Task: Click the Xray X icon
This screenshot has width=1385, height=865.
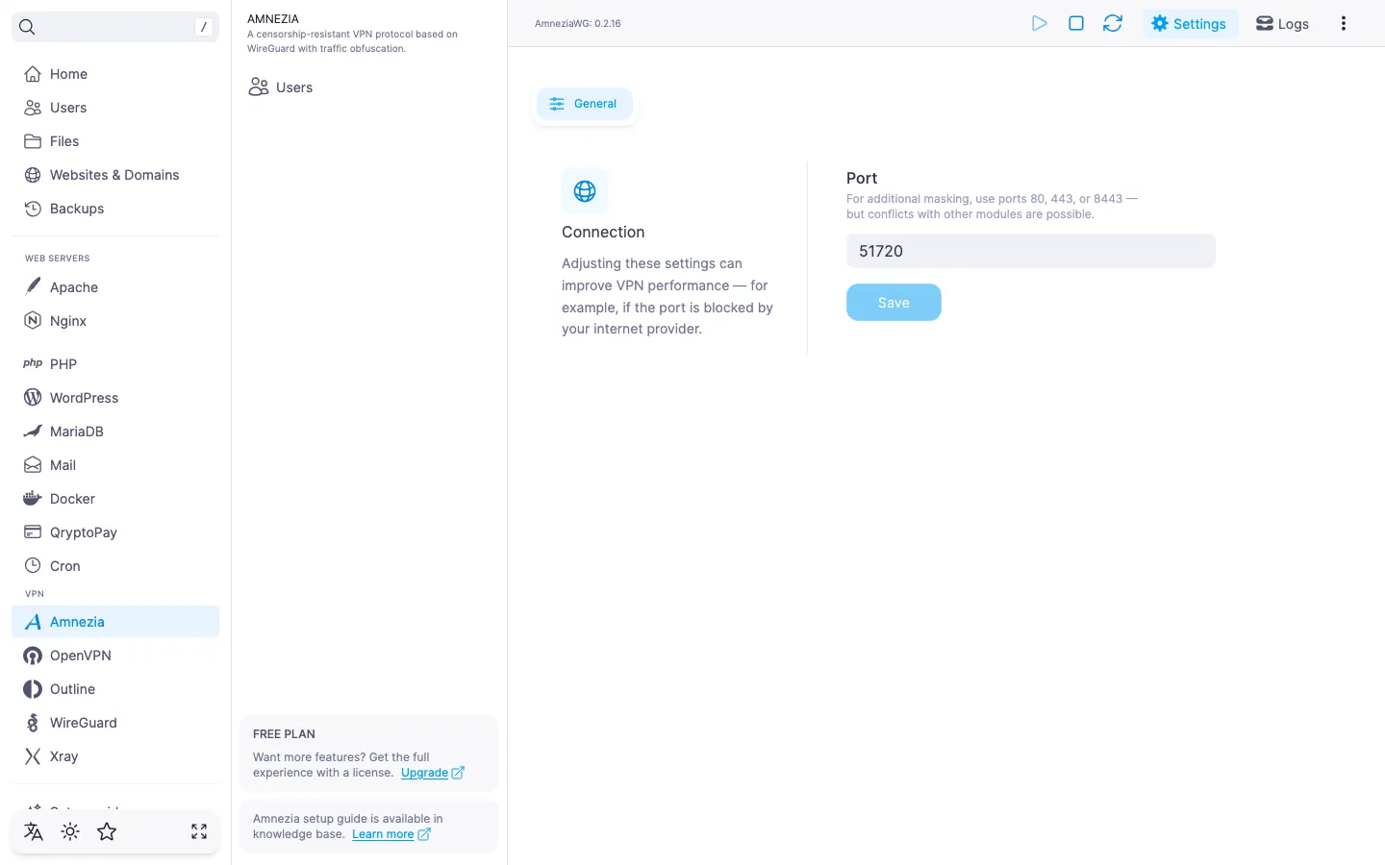Action: [33, 756]
